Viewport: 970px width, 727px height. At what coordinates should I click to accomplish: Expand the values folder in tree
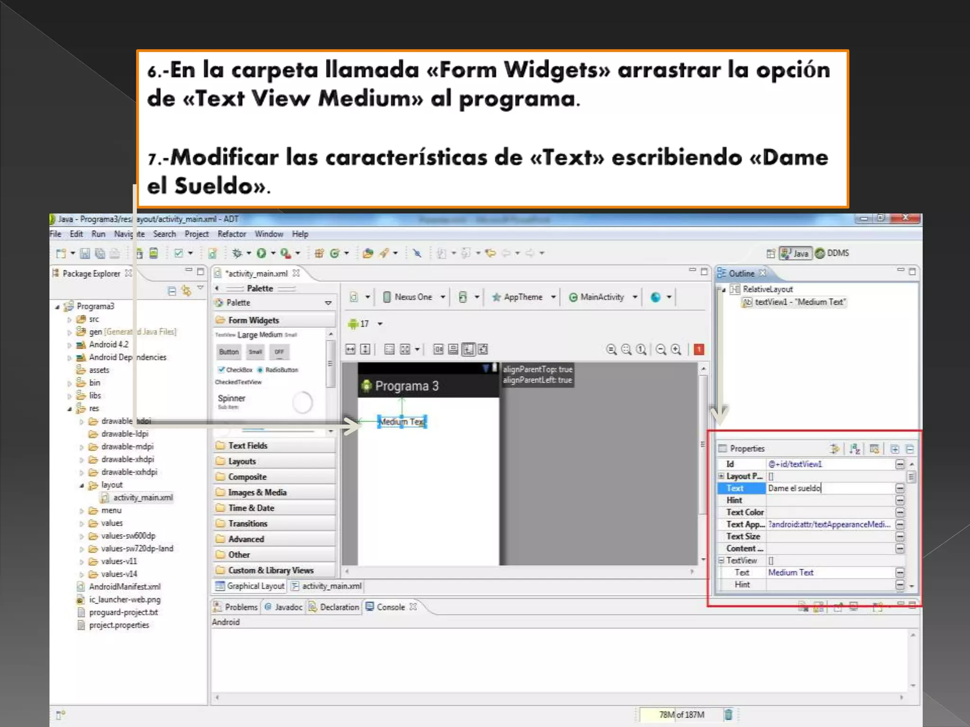tap(81, 523)
